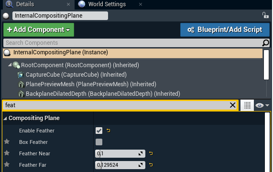
Task: Click the Feather Near value slider field
Action: [x=120, y=153]
